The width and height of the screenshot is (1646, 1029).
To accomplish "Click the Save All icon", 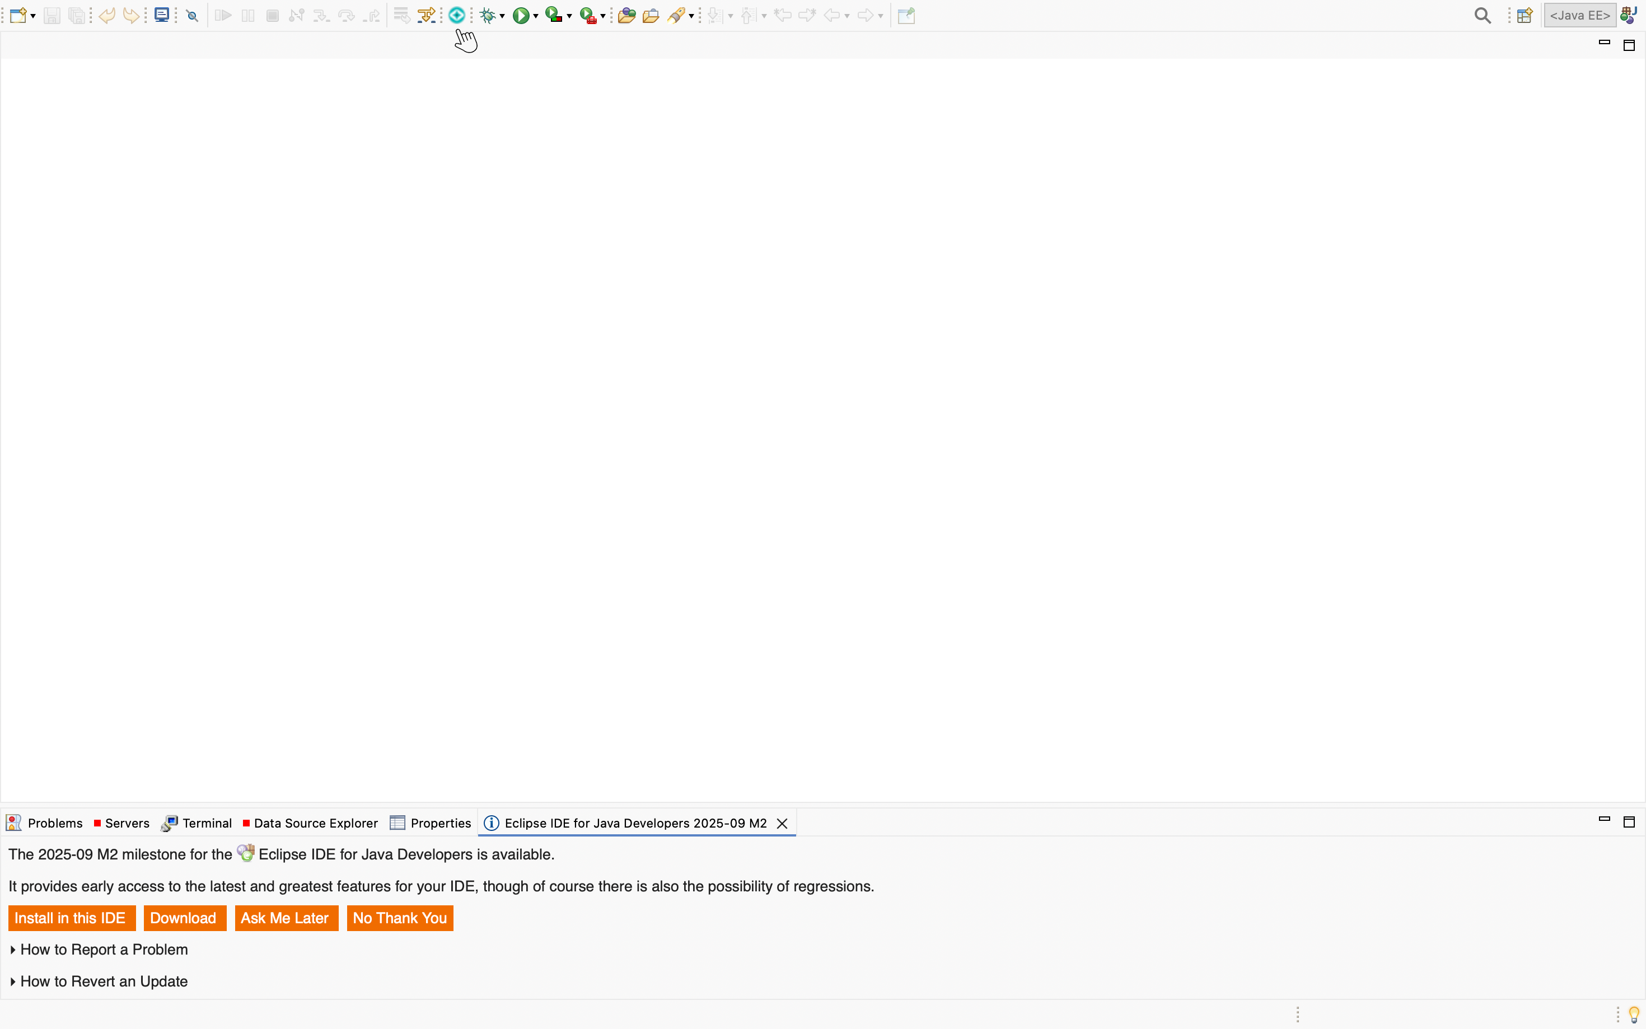I will (78, 15).
